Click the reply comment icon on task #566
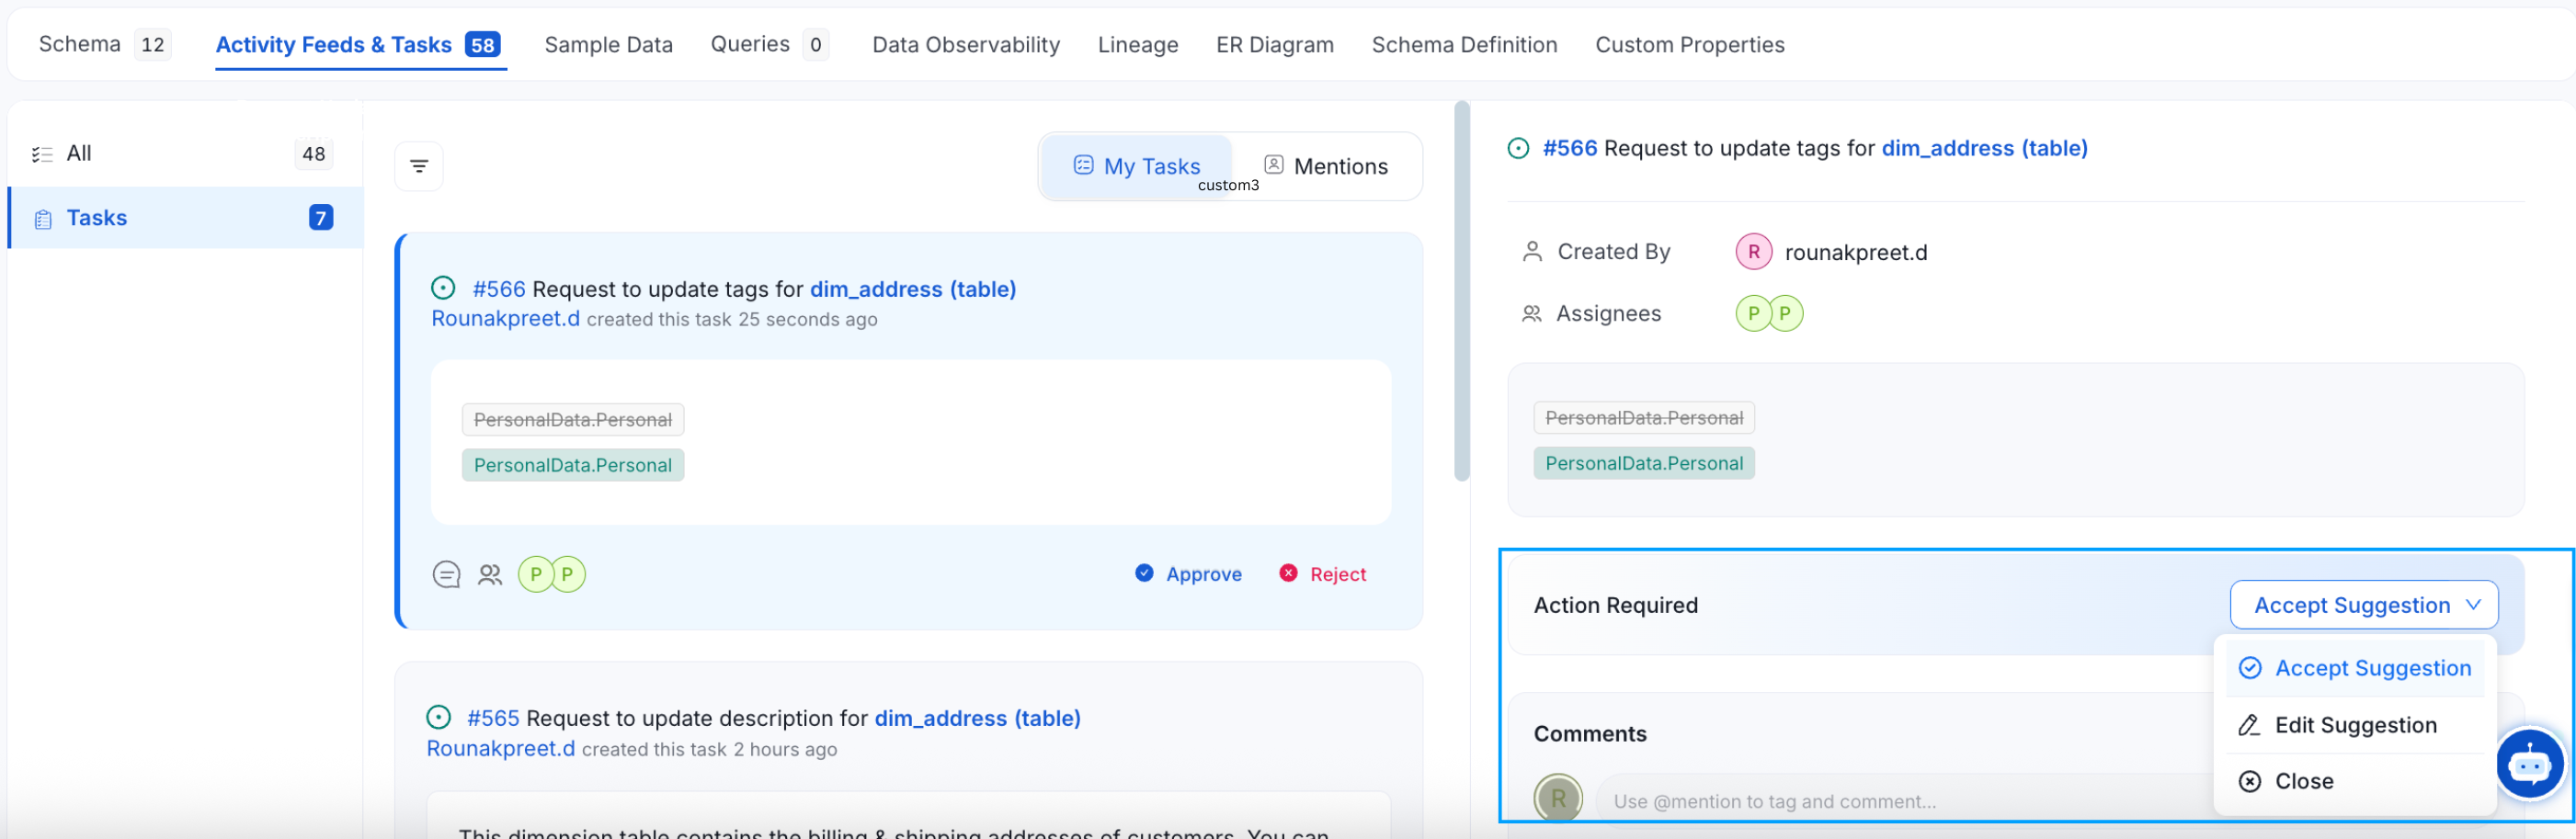 point(446,574)
